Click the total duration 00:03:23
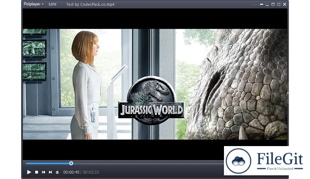 pyautogui.click(x=91, y=172)
